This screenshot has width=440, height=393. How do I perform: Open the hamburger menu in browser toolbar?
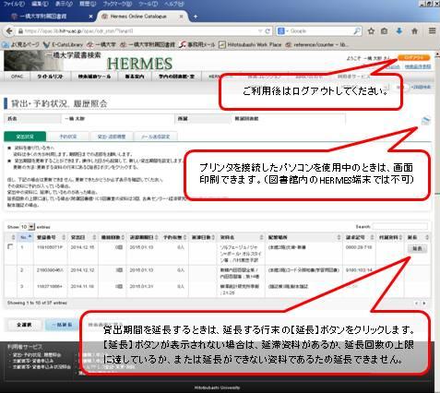click(432, 30)
